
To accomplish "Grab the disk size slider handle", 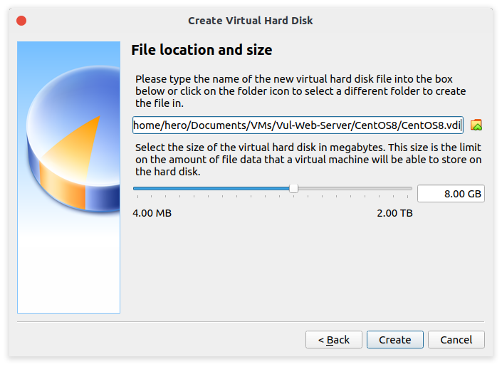I will pyautogui.click(x=293, y=188).
